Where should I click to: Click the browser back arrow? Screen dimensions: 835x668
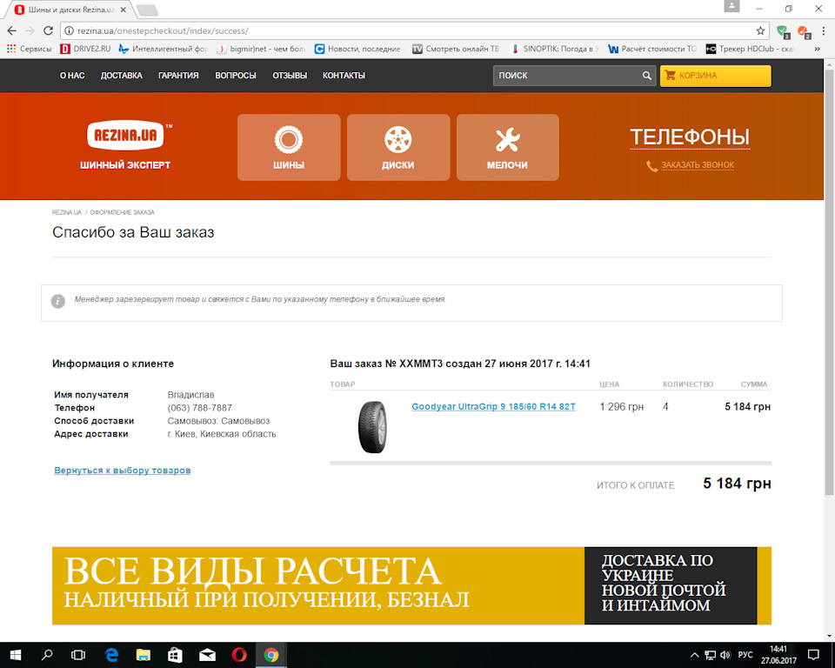[x=11, y=31]
